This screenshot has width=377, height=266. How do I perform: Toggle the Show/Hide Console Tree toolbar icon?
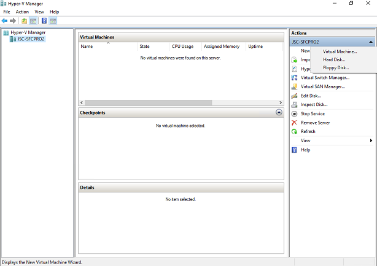(33, 21)
